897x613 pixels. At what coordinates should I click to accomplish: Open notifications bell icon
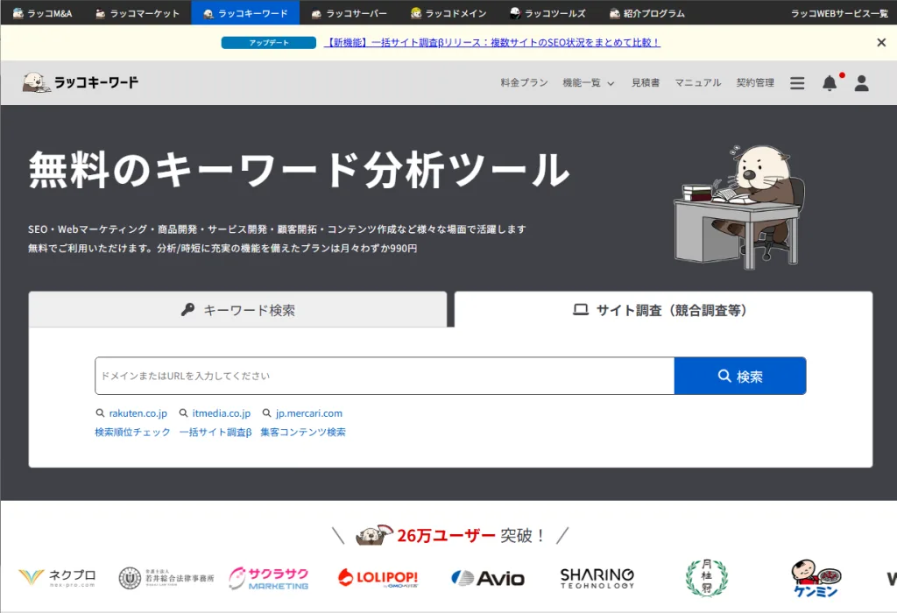(830, 83)
